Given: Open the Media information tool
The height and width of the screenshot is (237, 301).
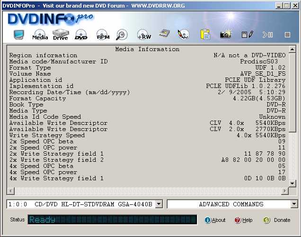Looking at the screenshot, I should click(x=40, y=35).
